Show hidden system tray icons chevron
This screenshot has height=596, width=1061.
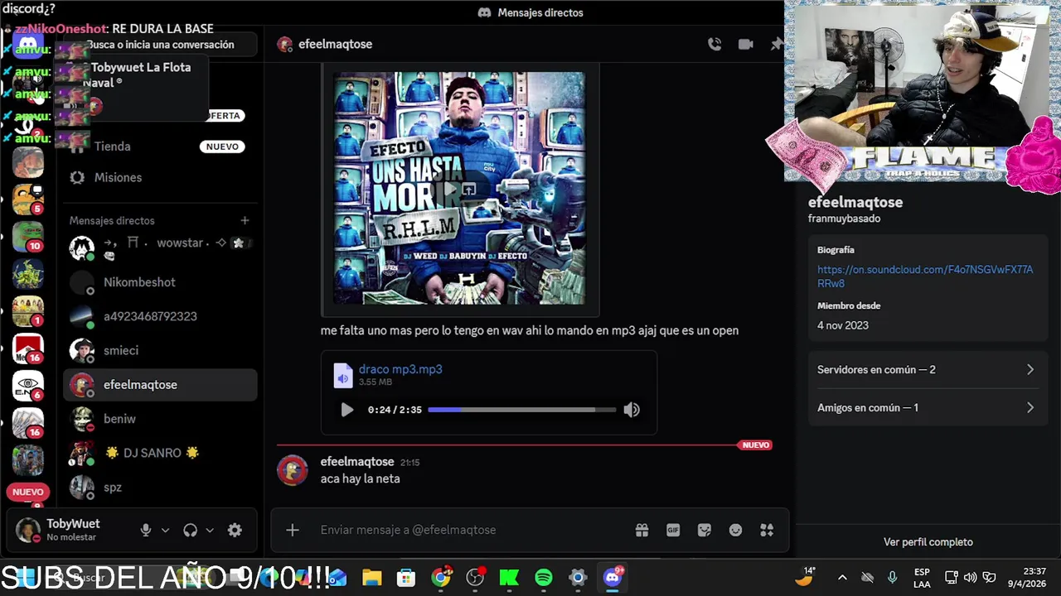coord(842,578)
